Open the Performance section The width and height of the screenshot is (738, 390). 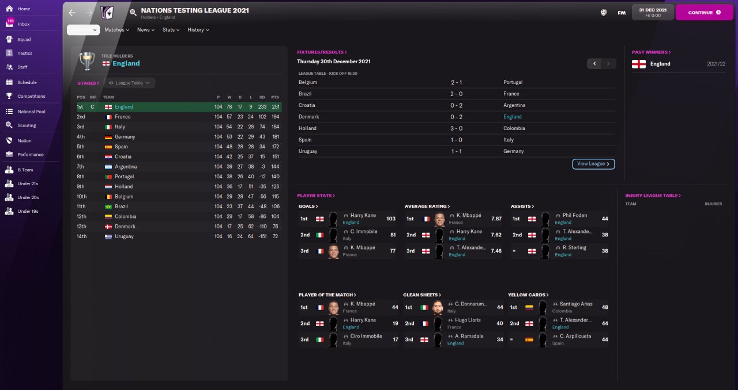coord(31,154)
